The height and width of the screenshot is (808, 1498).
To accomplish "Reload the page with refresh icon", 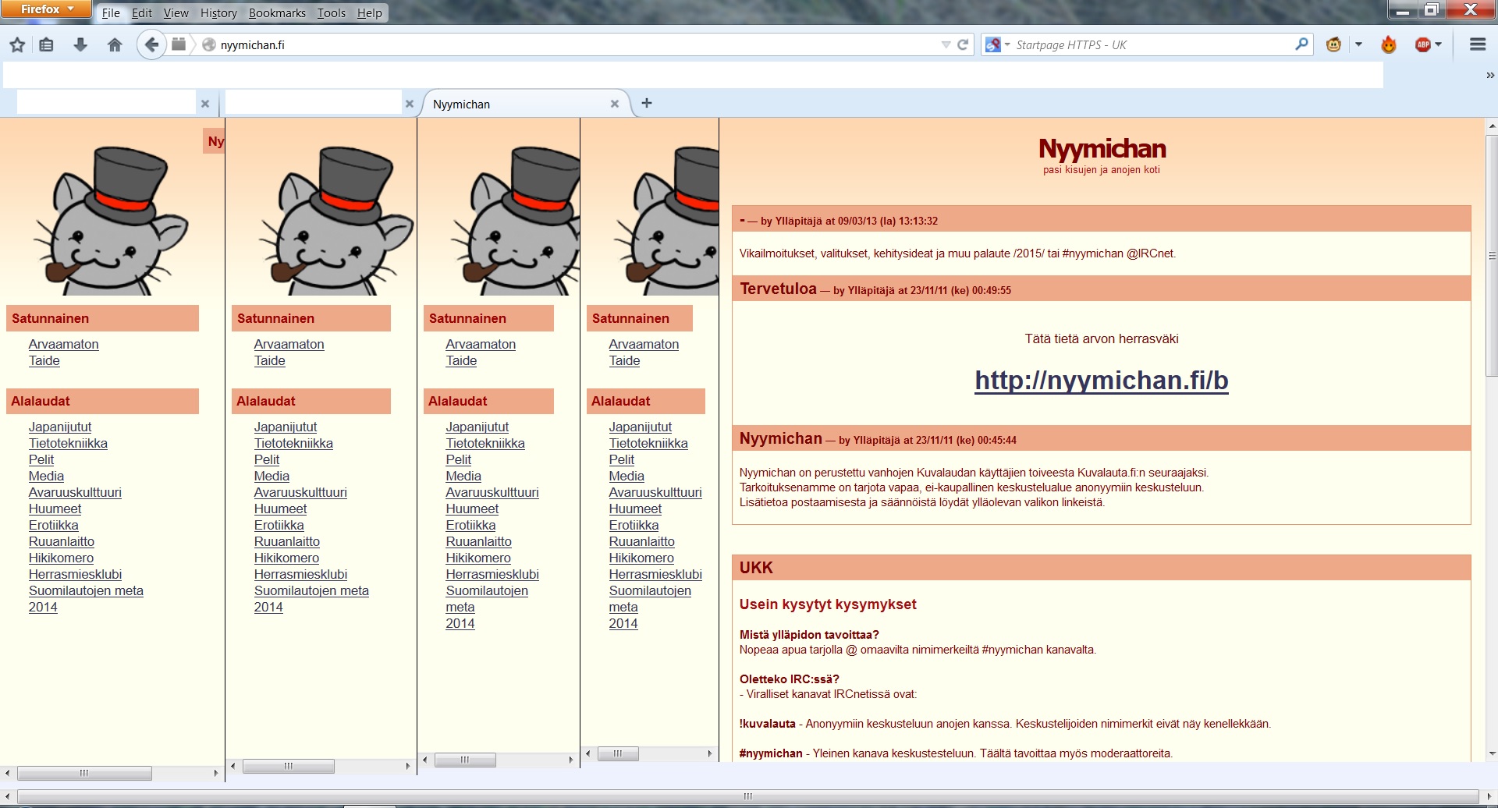I will click(963, 45).
